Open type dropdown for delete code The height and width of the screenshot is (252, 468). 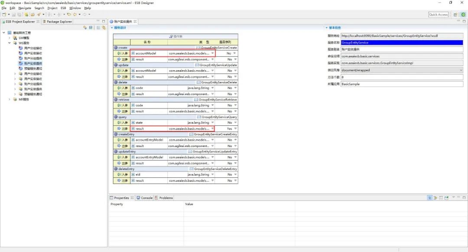[212, 88]
